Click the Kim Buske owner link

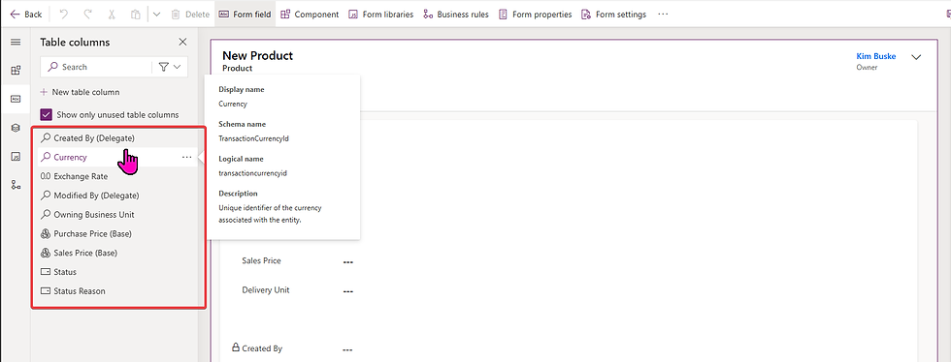tap(875, 56)
